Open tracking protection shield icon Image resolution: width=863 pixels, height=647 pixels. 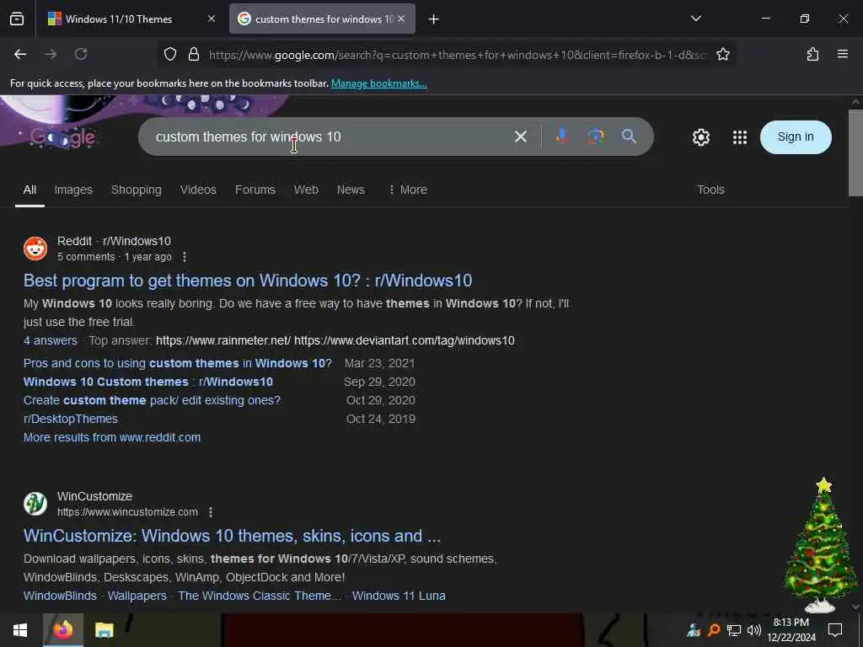pos(170,54)
